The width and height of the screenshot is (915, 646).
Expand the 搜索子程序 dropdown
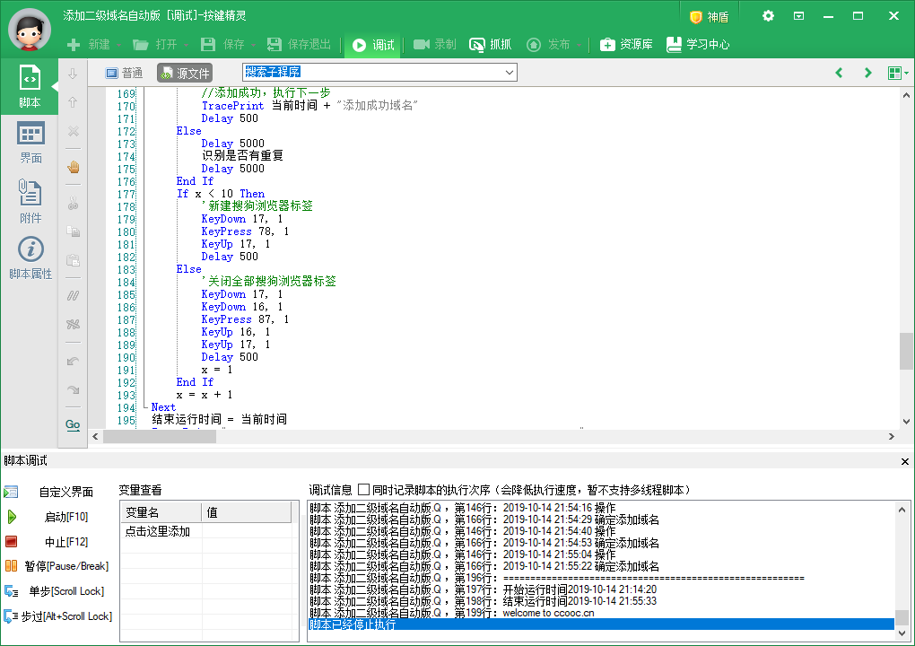coord(510,73)
